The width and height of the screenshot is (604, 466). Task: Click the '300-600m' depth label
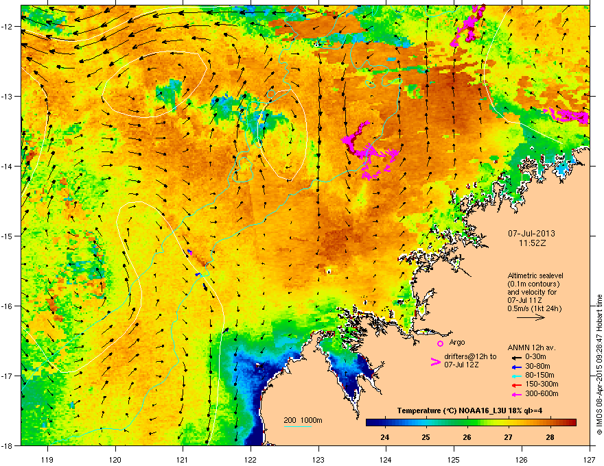click(542, 394)
